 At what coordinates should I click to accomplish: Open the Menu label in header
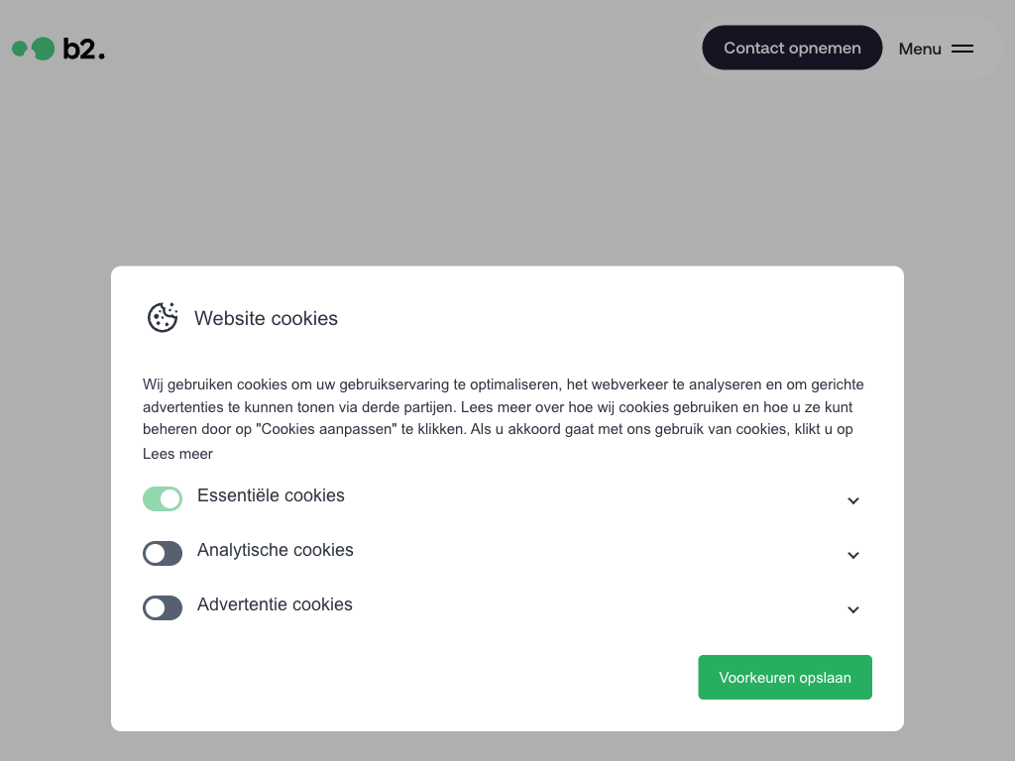point(920,49)
